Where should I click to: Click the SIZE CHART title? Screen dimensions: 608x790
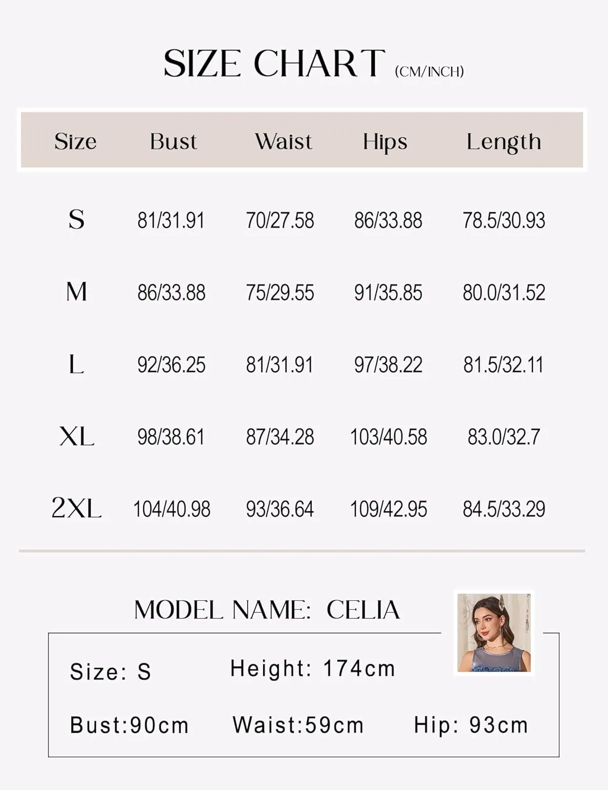(x=274, y=64)
